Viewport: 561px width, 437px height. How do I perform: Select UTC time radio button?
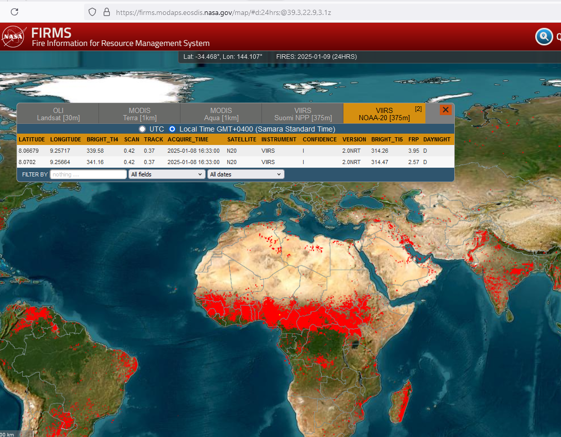142,129
